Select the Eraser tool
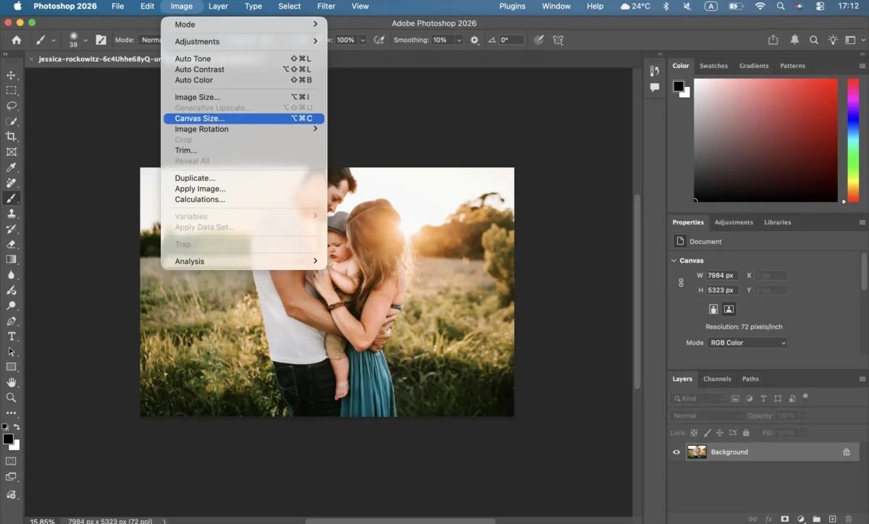The image size is (869, 524). (11, 244)
